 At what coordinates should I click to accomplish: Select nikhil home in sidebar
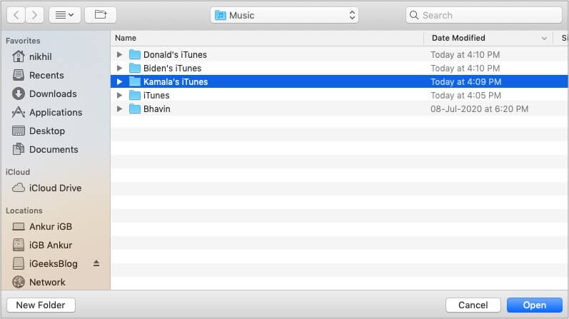pos(40,56)
